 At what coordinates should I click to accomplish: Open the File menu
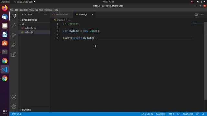[x=12, y=10]
